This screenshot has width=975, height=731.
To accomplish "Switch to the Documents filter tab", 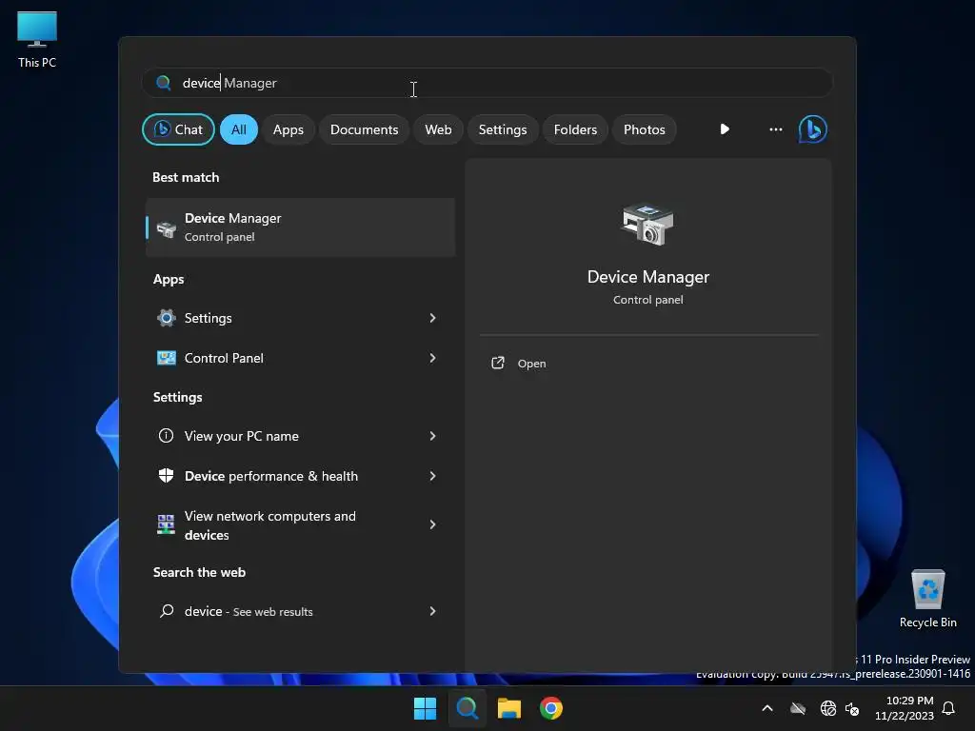I will [364, 129].
